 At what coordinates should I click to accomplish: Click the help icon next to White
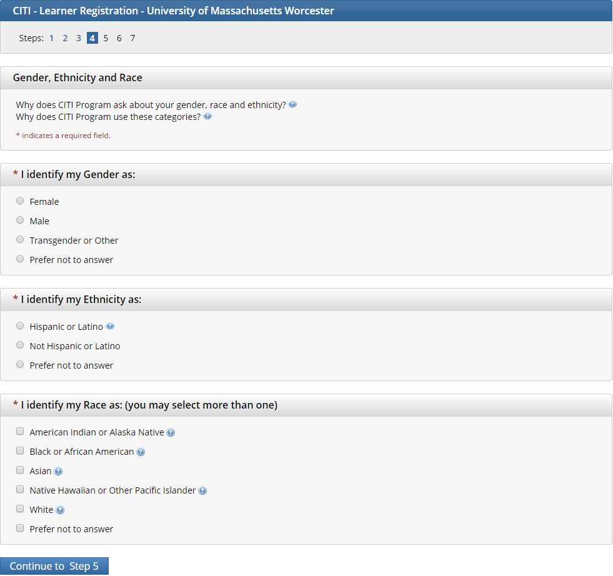coord(60,510)
